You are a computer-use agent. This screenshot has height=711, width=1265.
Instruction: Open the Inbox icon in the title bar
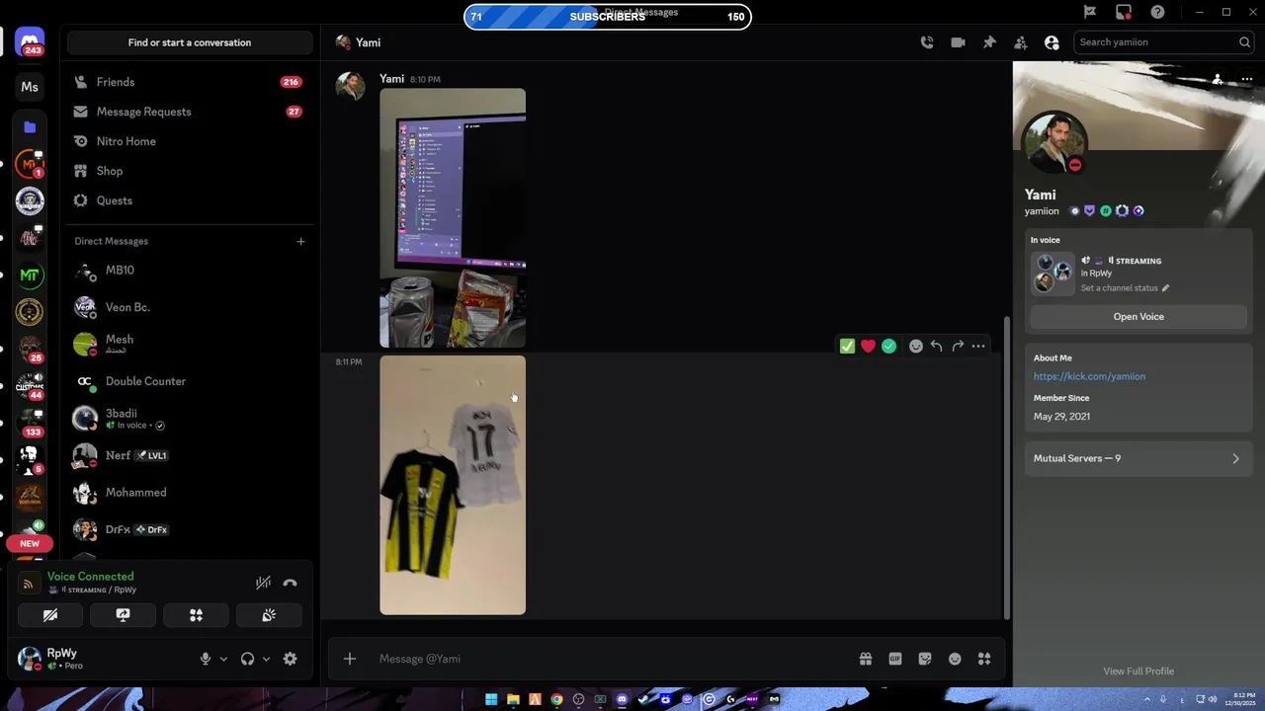tap(1124, 12)
